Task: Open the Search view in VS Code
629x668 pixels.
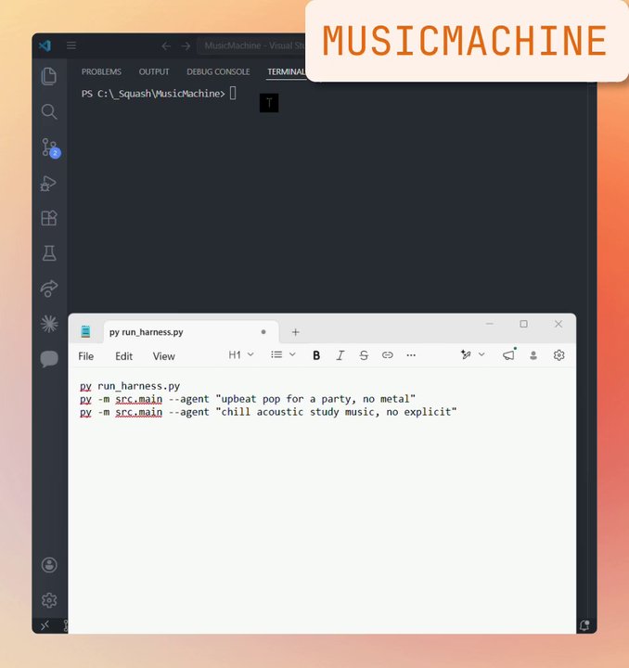Action: coord(49,111)
